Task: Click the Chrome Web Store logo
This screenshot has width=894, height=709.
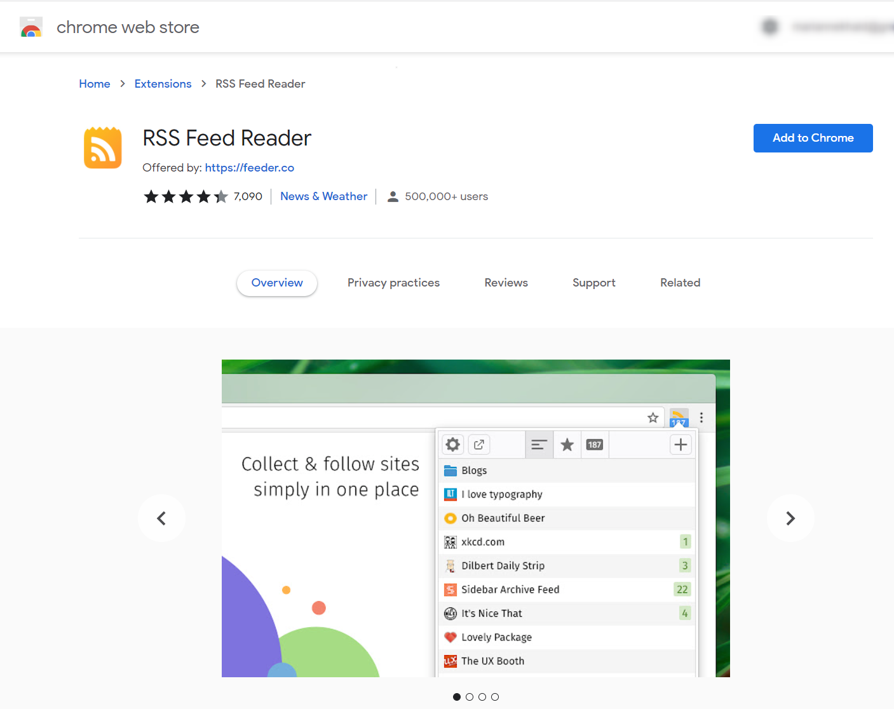Action: [x=31, y=27]
